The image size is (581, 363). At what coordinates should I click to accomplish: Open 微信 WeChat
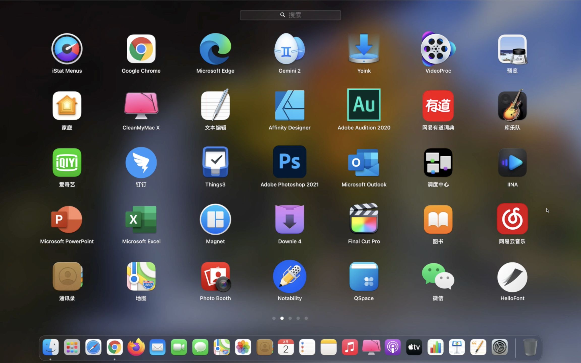coord(438,276)
